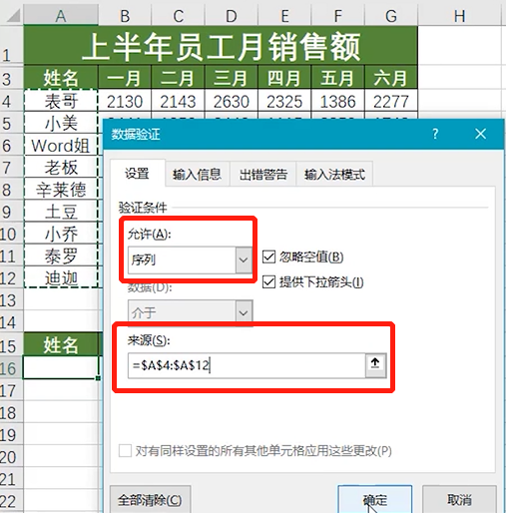Screen dimensions: 506x513
Task: Toggle the 提供下拉箭头(I) checkbox
Action: click(x=268, y=282)
